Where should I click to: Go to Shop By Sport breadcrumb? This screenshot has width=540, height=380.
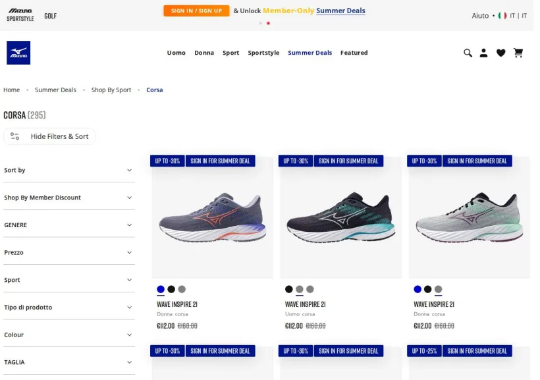tap(111, 90)
